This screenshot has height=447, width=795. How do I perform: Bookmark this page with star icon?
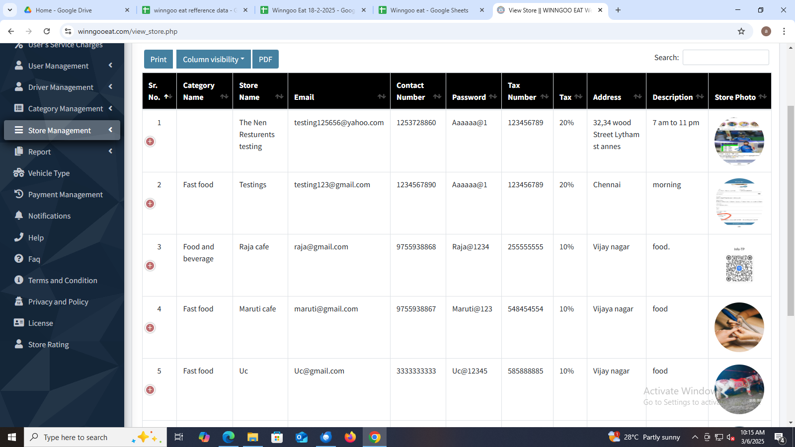tap(741, 31)
